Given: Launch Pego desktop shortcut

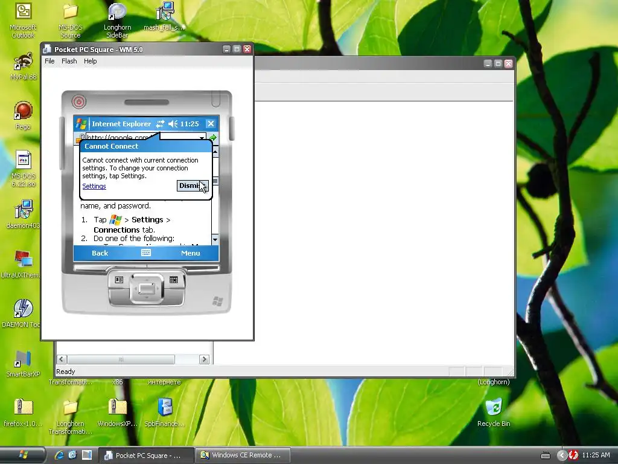Looking at the screenshot, I should [x=23, y=115].
